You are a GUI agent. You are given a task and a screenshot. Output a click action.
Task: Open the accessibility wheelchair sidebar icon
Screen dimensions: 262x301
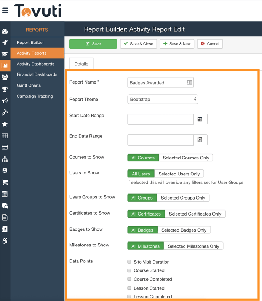point(5,241)
